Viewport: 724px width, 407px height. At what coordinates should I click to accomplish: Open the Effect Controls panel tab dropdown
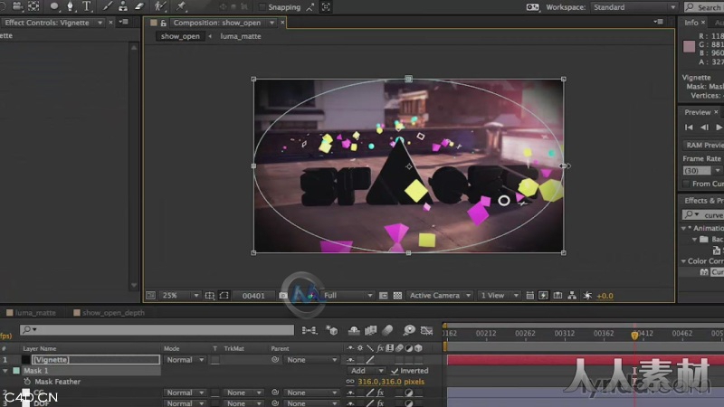pyautogui.click(x=100, y=22)
